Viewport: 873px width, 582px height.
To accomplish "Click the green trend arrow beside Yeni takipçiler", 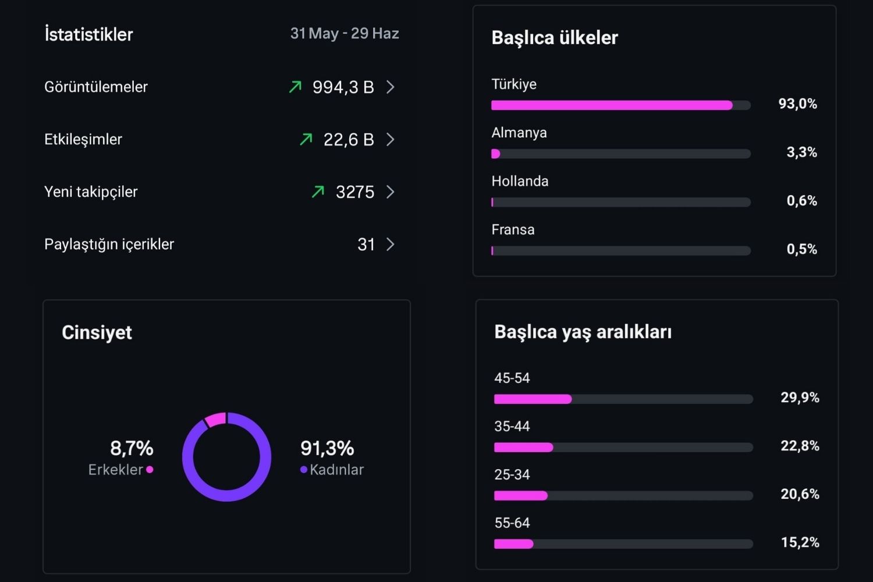I will coord(318,192).
